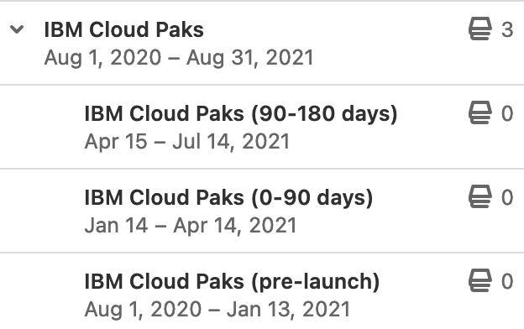Click count 0 on pre-launch row
Screen dimensions: 524x329
[x=507, y=281]
